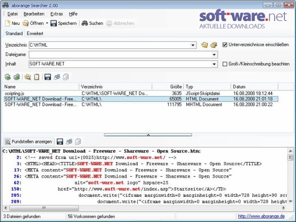Open the Hilfe menu

point(73,14)
